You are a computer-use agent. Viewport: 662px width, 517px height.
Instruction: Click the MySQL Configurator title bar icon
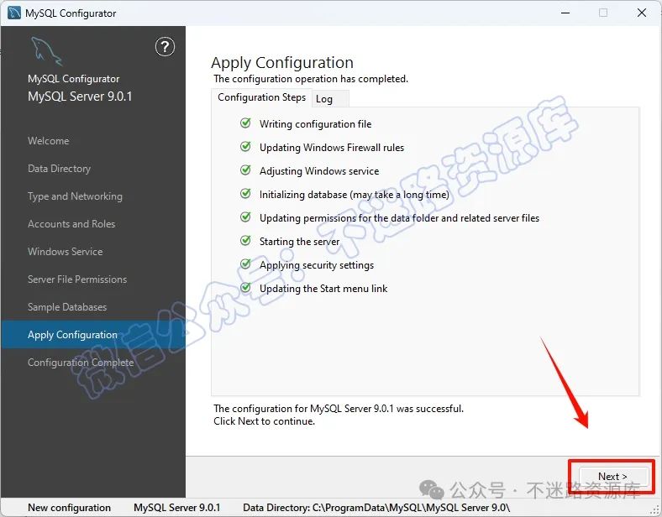(x=14, y=13)
